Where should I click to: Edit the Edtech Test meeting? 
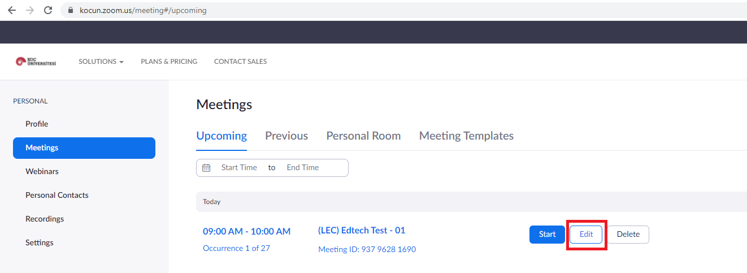coord(586,234)
